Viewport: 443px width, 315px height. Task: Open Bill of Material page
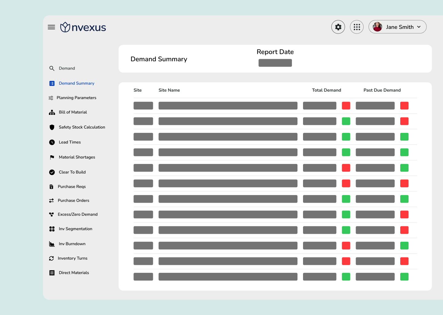pyautogui.click(x=73, y=112)
